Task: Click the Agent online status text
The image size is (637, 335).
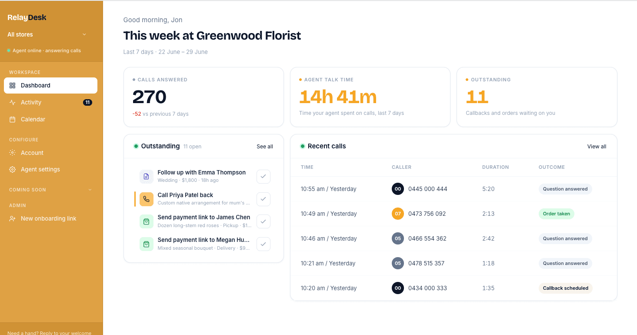Action: (x=47, y=50)
